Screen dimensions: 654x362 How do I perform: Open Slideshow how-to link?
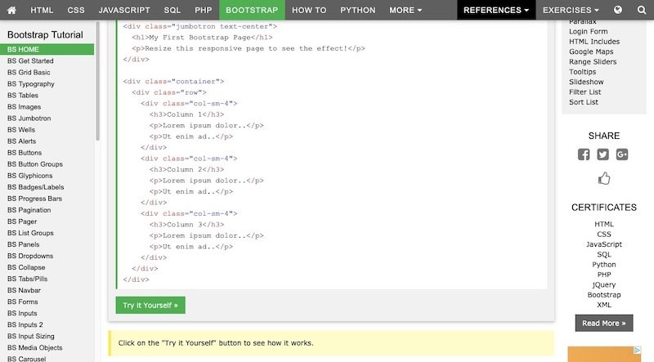tap(586, 82)
